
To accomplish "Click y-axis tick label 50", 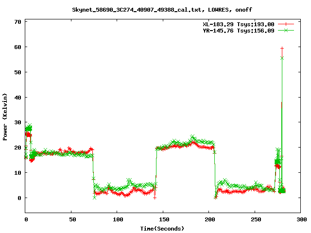I will pos(17,72).
